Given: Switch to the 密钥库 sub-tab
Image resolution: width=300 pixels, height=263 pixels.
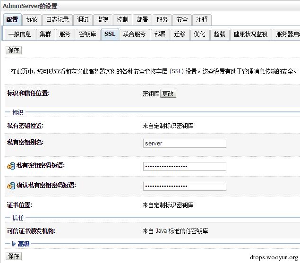Looking at the screenshot, I should tap(88, 34).
